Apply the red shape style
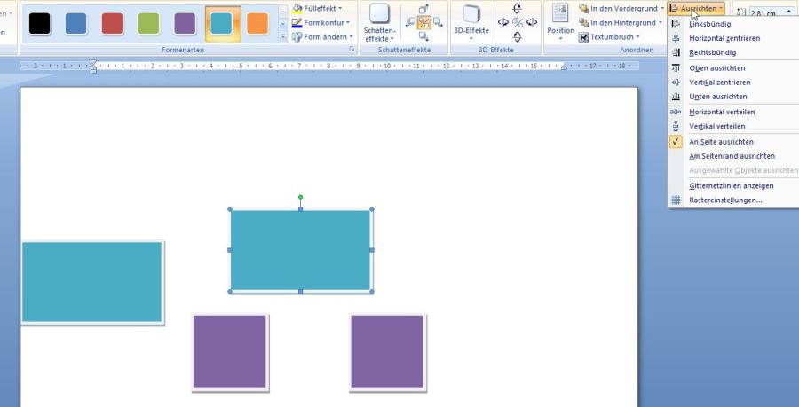 (112, 23)
